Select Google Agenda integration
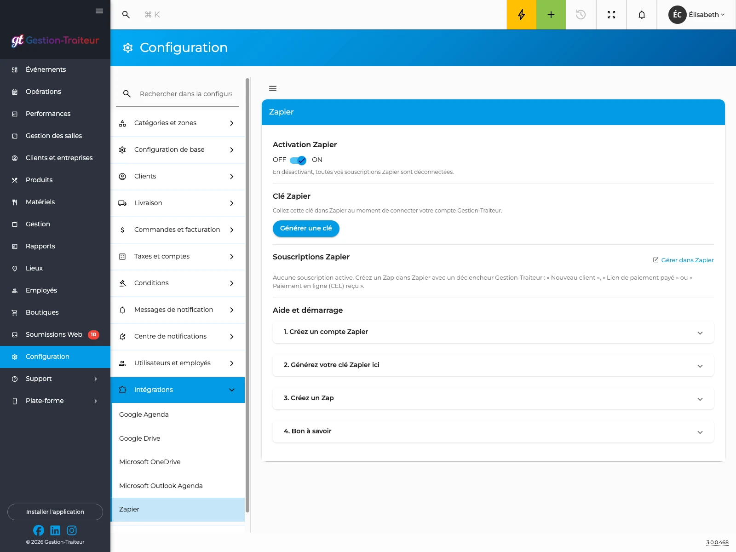 coord(178,414)
